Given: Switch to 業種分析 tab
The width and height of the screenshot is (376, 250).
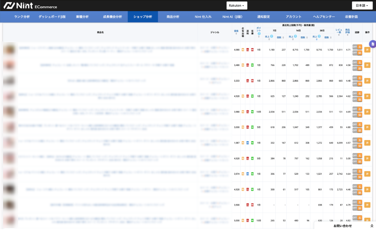Looking at the screenshot, I should [82, 17].
